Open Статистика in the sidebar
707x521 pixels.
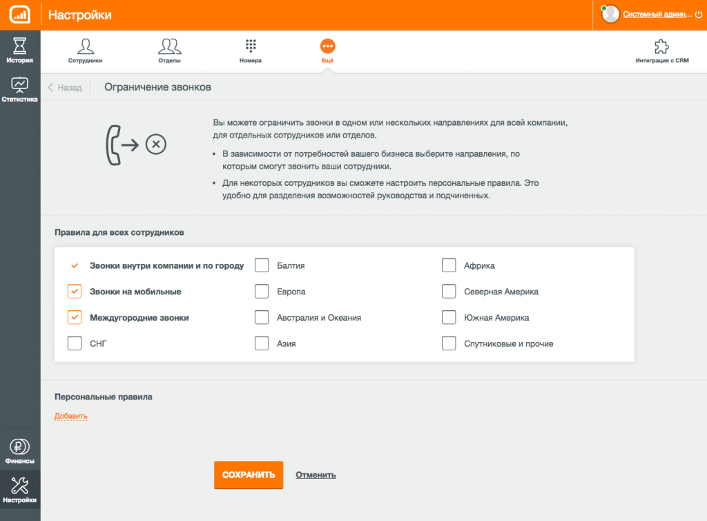20,89
